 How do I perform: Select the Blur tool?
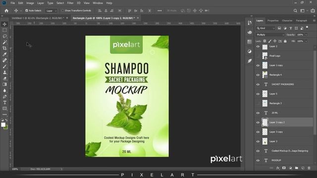pyautogui.click(x=4, y=90)
